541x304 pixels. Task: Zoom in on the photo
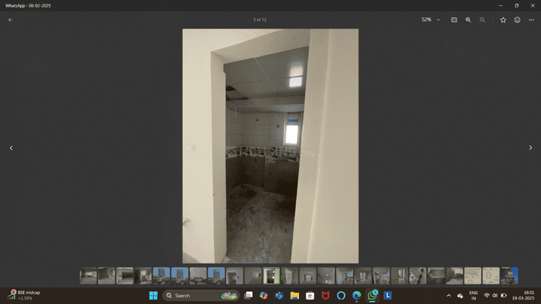coord(468,20)
